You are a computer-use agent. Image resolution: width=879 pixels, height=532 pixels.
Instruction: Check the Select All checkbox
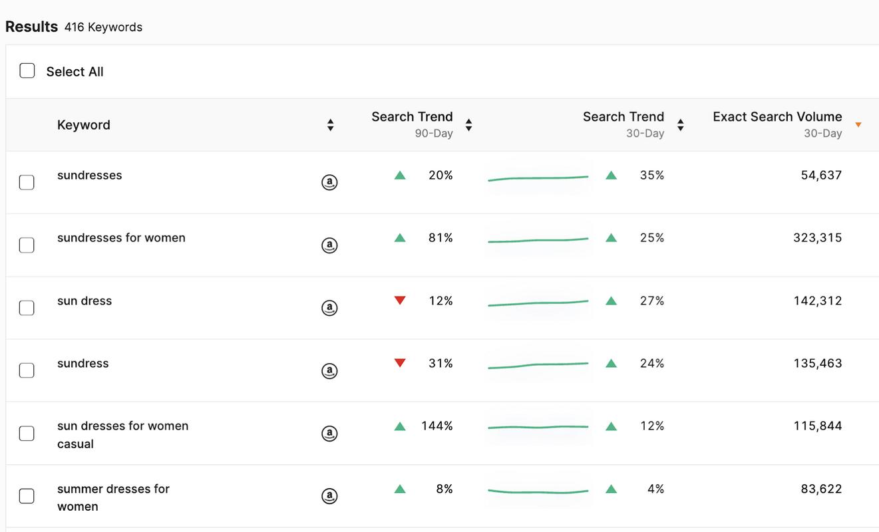tap(27, 70)
